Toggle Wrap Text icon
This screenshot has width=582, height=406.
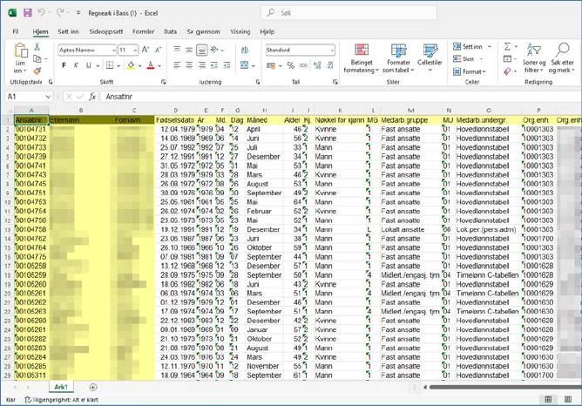(245, 50)
